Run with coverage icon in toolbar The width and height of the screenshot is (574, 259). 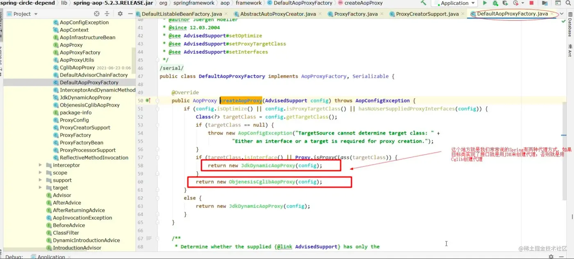pyautogui.click(x=506, y=3)
